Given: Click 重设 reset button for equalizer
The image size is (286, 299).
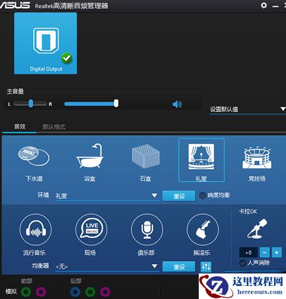Looking at the screenshot, I should 179,266.
